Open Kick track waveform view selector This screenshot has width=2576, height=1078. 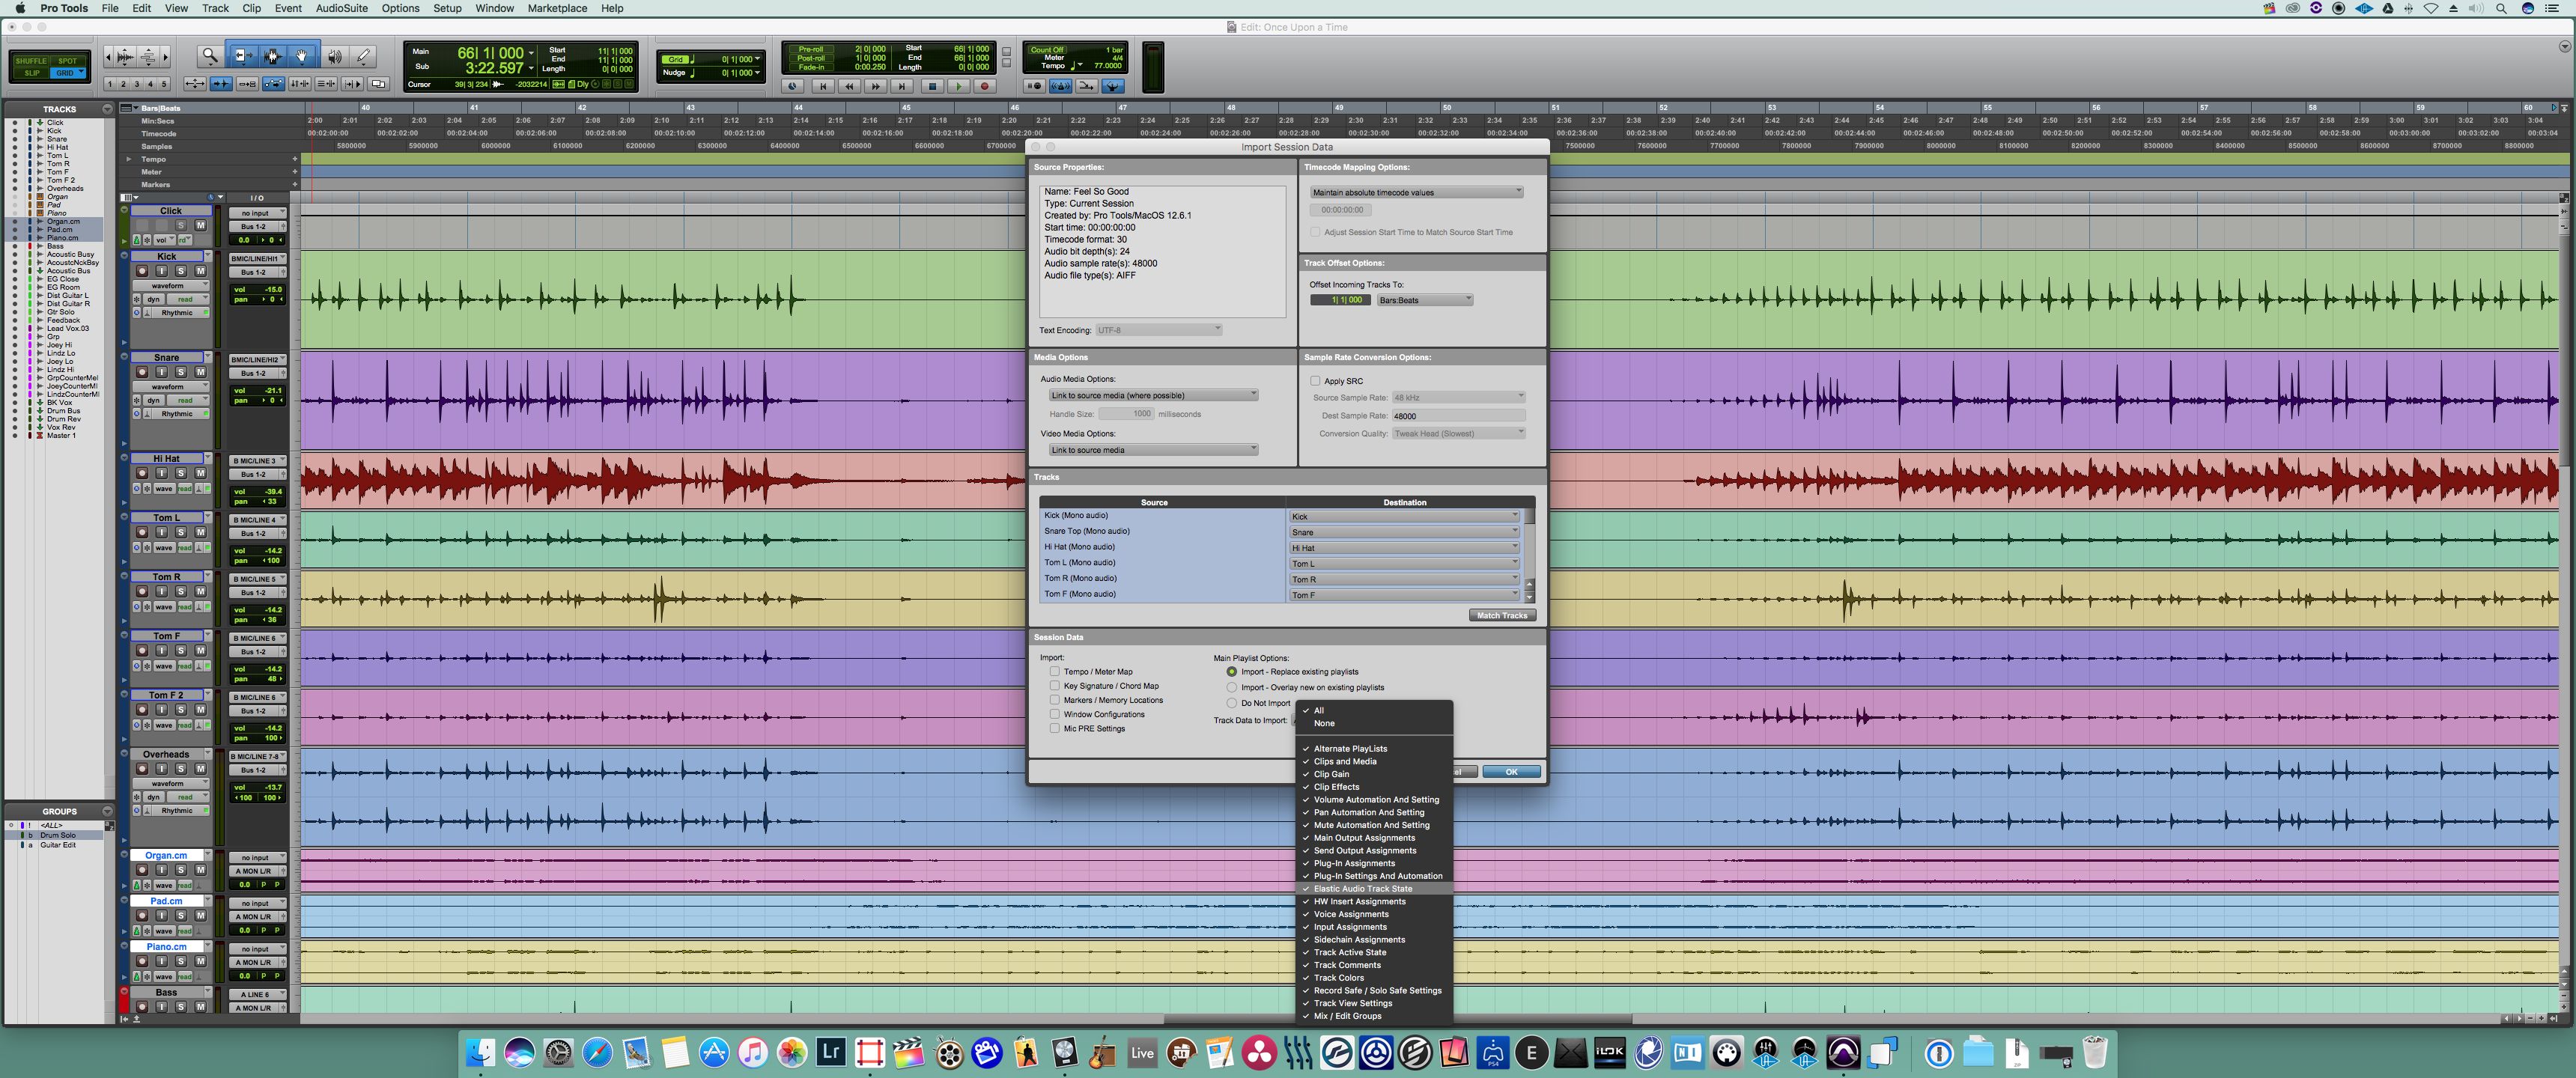click(171, 286)
